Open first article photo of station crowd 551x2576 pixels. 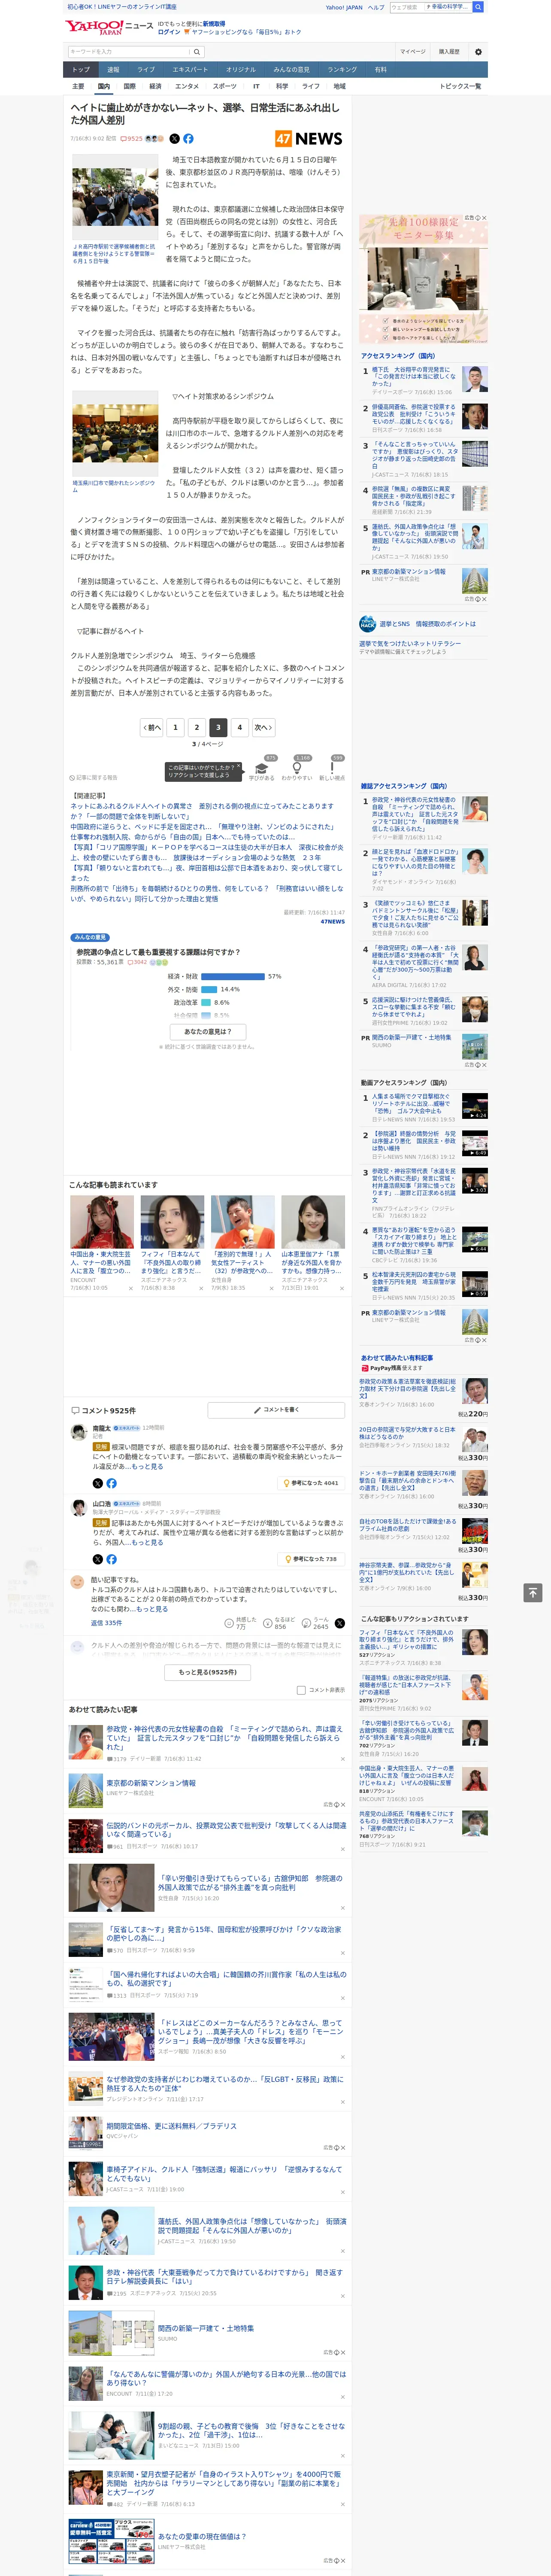[x=114, y=198]
